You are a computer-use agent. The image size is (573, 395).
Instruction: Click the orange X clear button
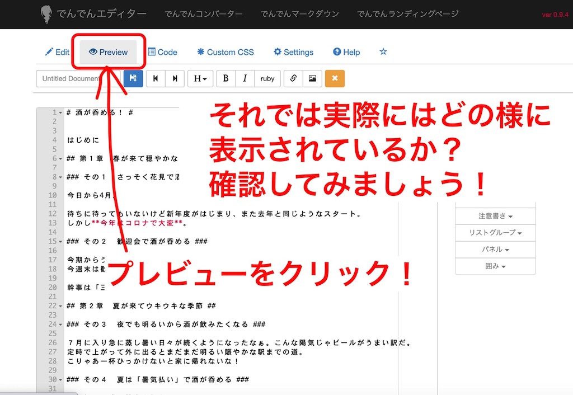(x=335, y=79)
